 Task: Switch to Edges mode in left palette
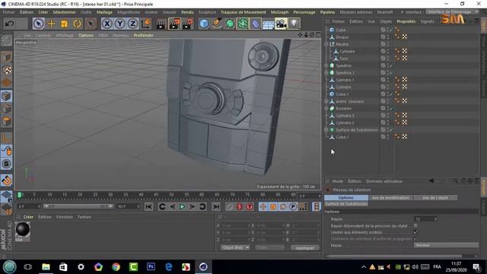[6, 109]
